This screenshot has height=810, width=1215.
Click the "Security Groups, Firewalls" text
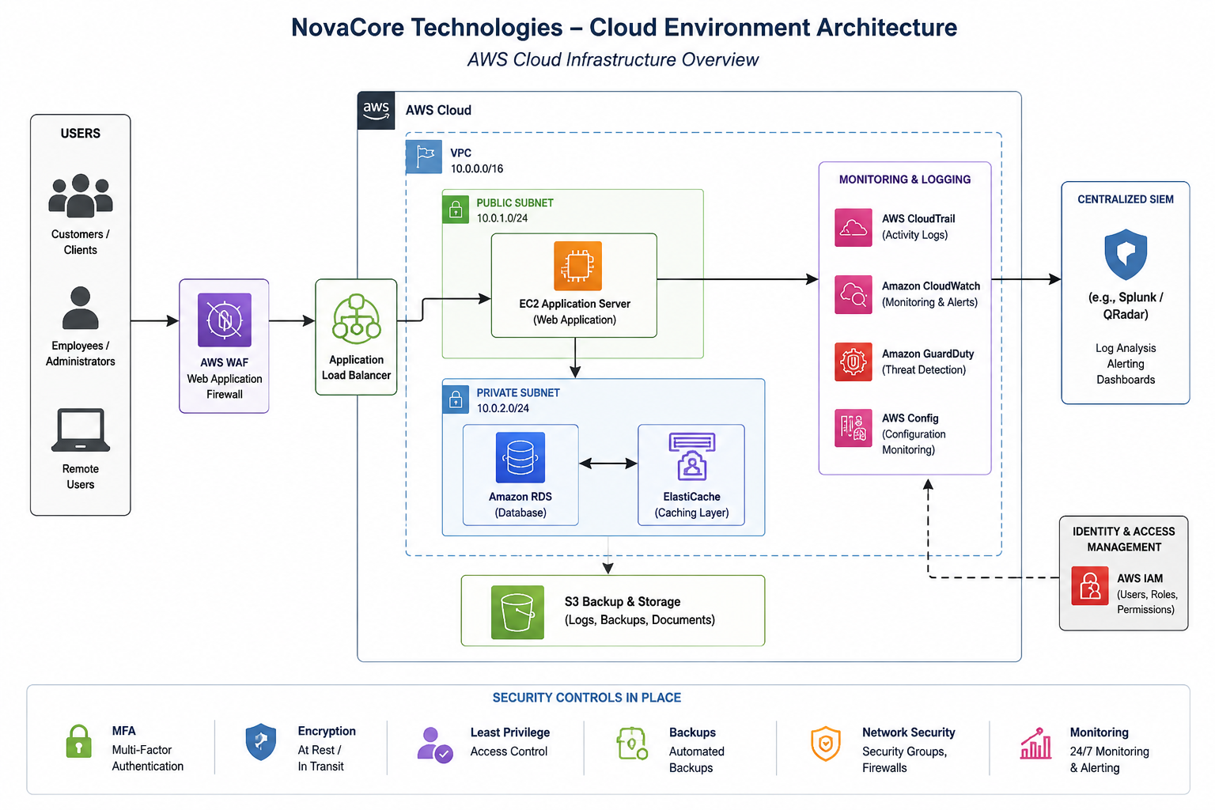(904, 759)
